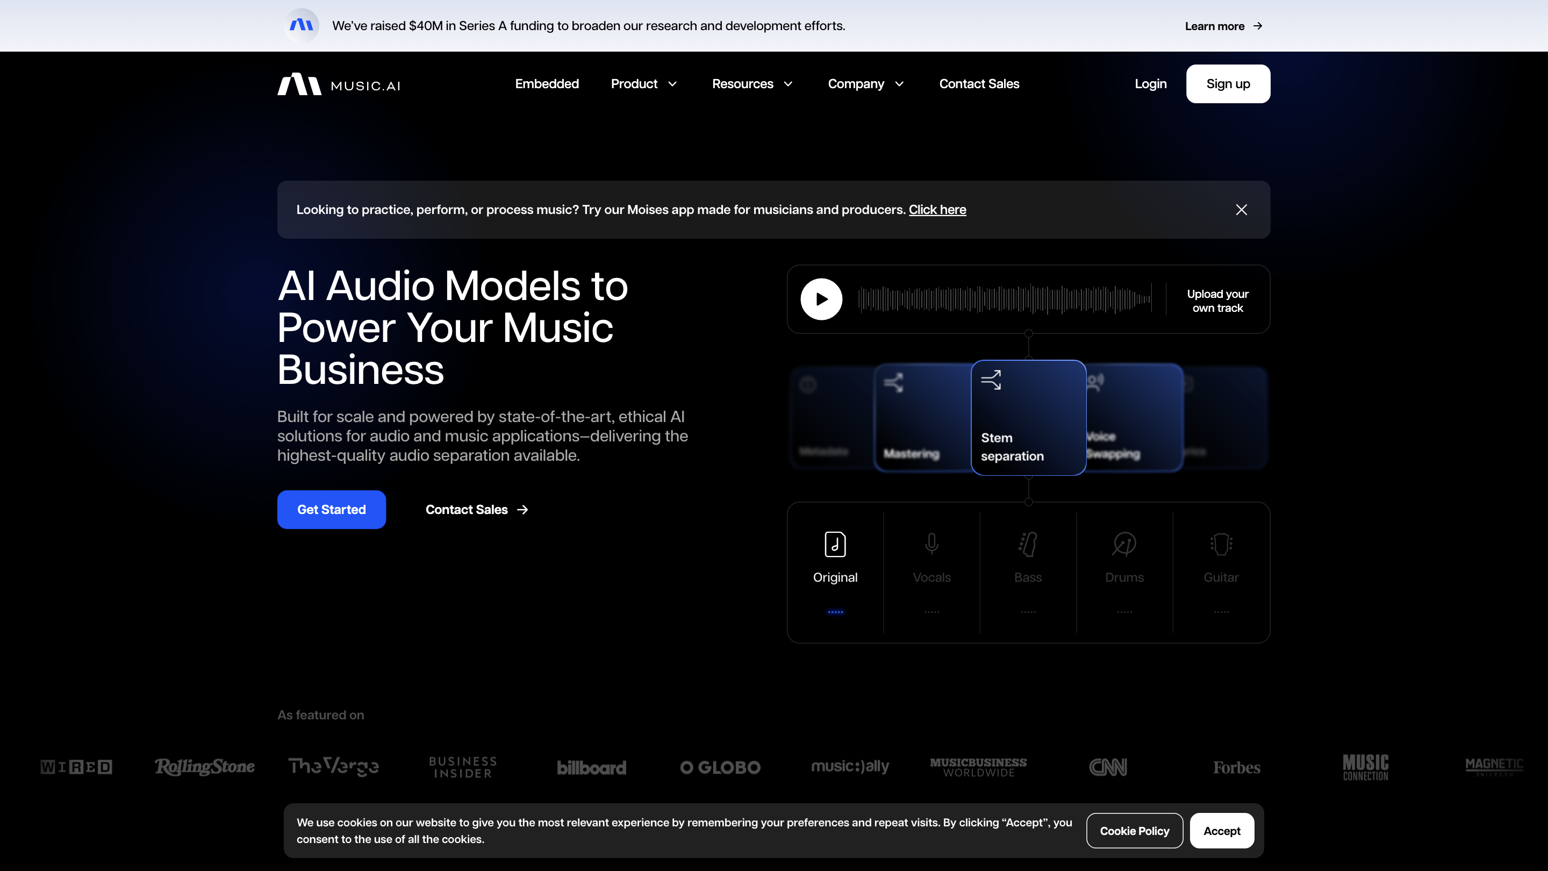Open the Embedded navigation item
This screenshot has width=1548, height=871.
(547, 83)
